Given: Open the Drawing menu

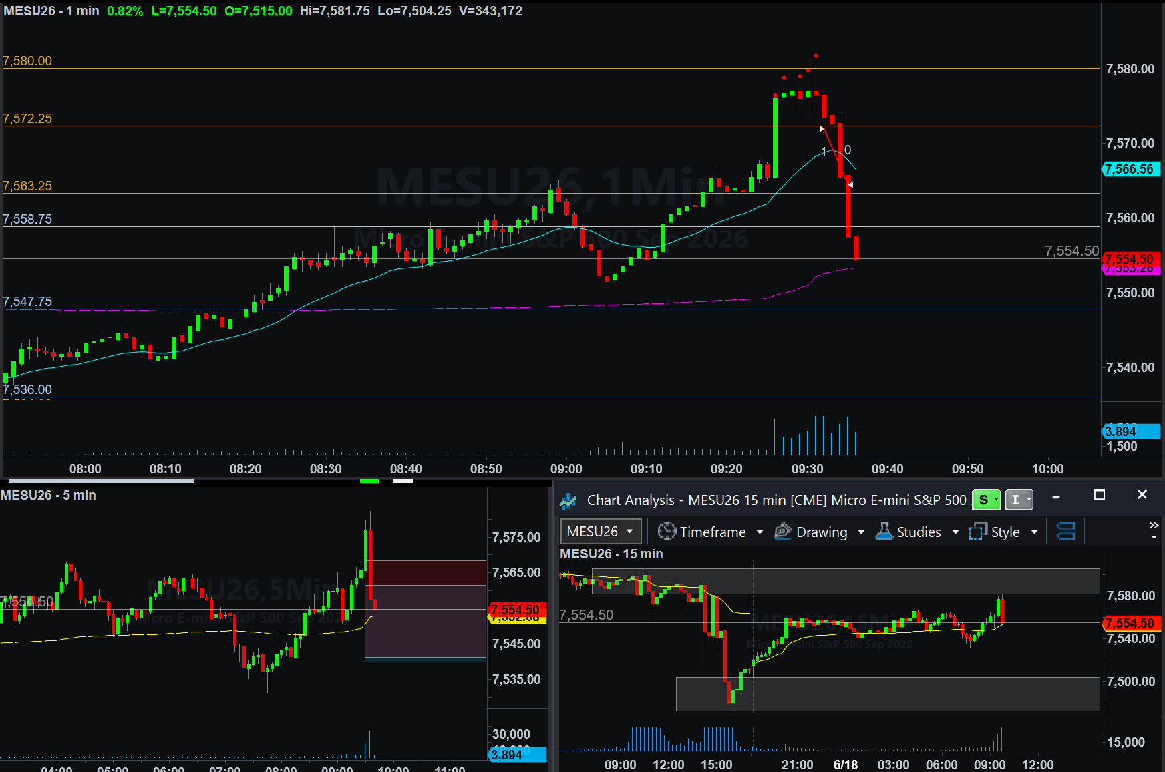Looking at the screenshot, I should 822,532.
